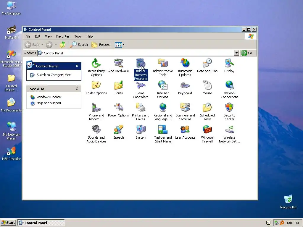The image size is (303, 227).
Task: Click the Start button
Action: click(x=8, y=223)
